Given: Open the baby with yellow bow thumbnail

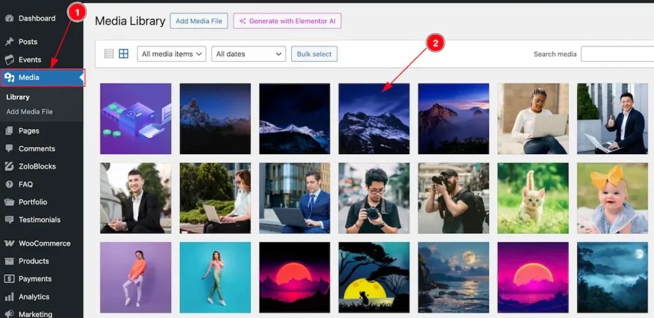Looking at the screenshot, I should pos(612,198).
